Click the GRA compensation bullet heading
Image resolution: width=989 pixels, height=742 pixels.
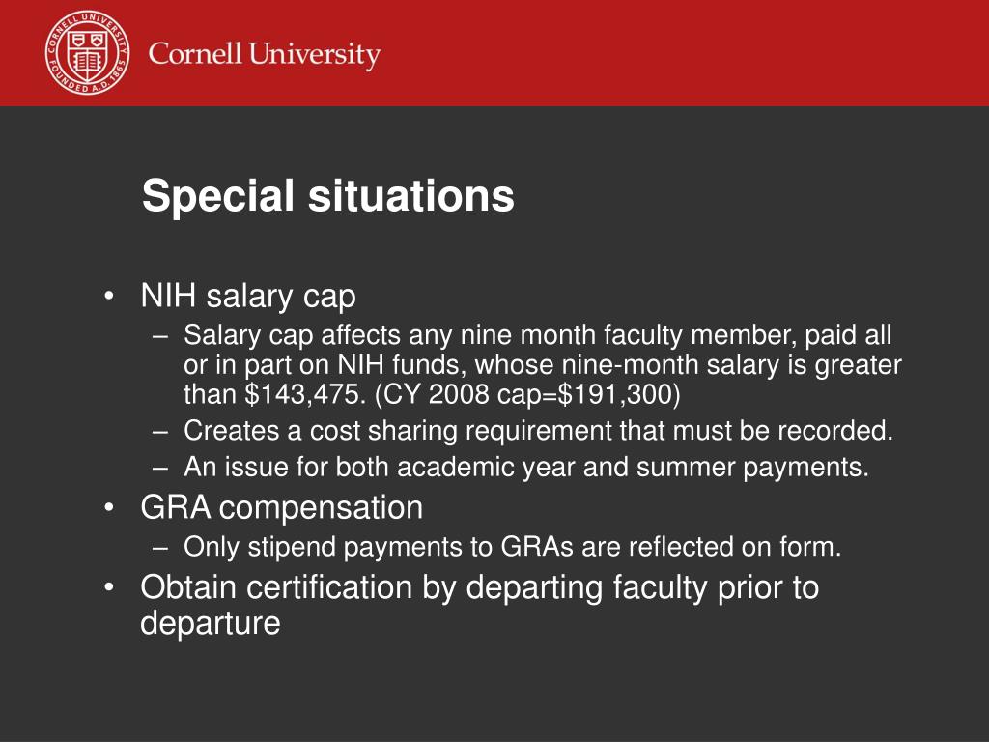pyautogui.click(x=281, y=508)
